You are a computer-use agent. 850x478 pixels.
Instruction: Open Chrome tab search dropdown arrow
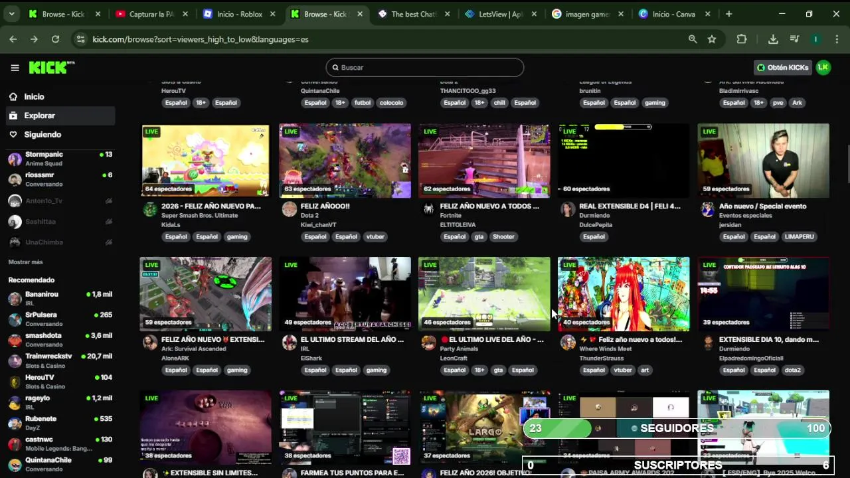click(x=11, y=14)
